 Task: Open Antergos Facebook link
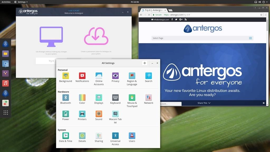172,20
